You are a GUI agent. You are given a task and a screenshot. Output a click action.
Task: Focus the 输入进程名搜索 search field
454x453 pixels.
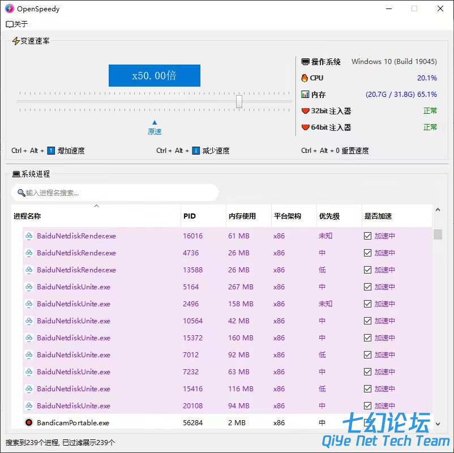tap(115, 193)
